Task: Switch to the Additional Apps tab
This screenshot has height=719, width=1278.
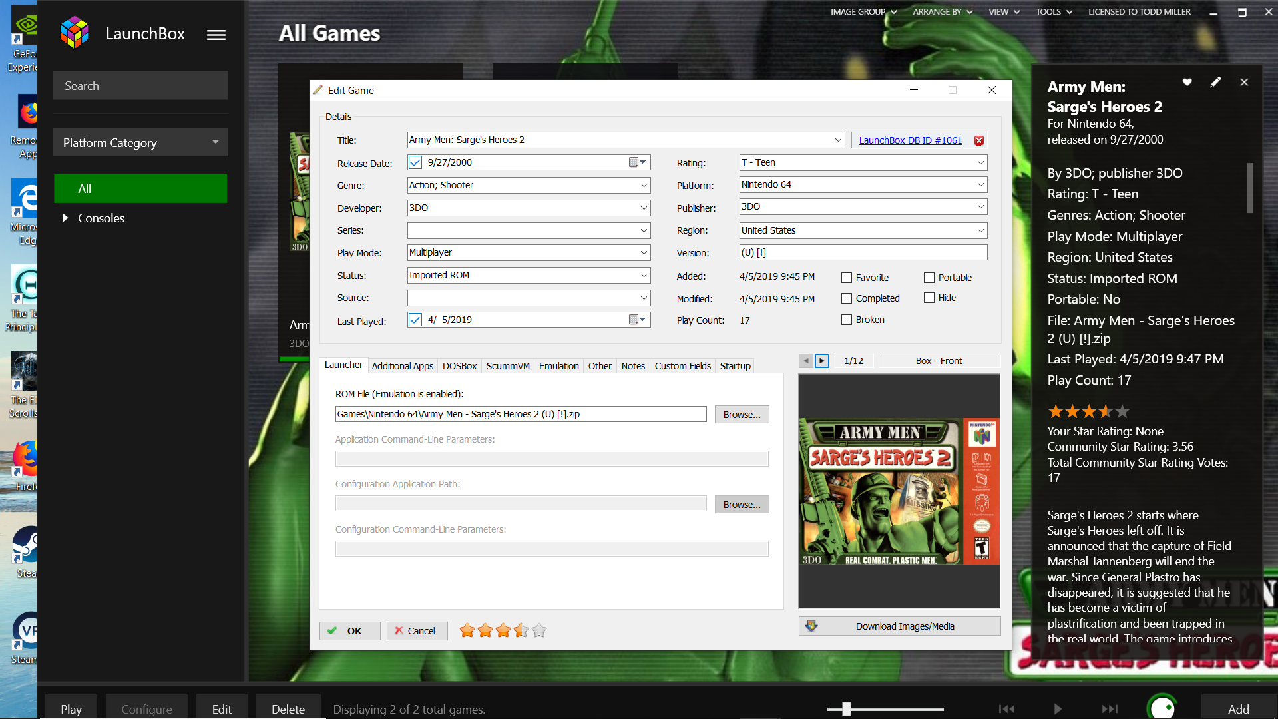Action: pos(402,366)
